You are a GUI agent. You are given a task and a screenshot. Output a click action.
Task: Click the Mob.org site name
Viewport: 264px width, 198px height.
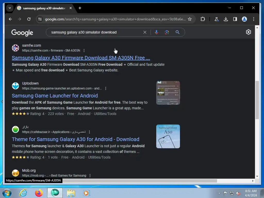click(x=29, y=171)
